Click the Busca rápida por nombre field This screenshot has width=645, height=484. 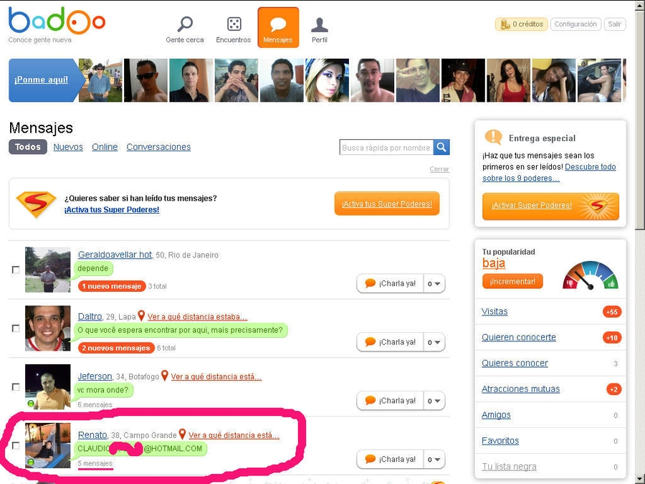pyautogui.click(x=386, y=148)
